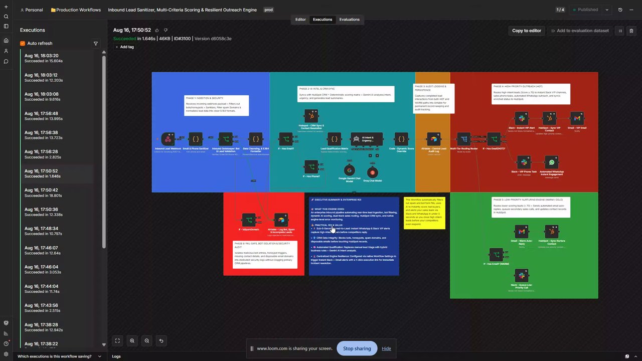Image resolution: width=642 pixels, height=361 pixels.
Task: Click the checklist icon beside the trash
Action: [x=620, y=31]
